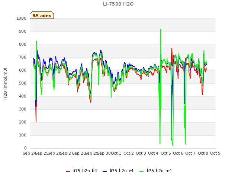Click the red dip near 200 on Sep 24
Screen dimensions: 238x178
click(36, 121)
